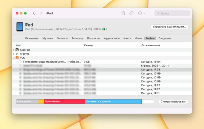Click the iPad device icon

pos(20,27)
